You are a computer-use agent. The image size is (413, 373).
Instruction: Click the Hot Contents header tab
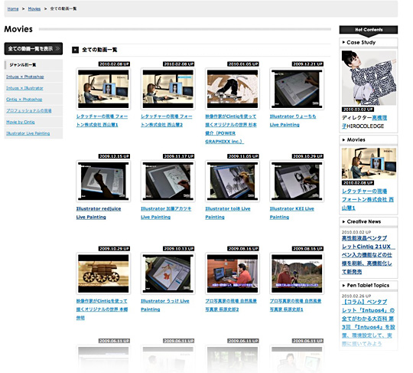pyautogui.click(x=369, y=30)
